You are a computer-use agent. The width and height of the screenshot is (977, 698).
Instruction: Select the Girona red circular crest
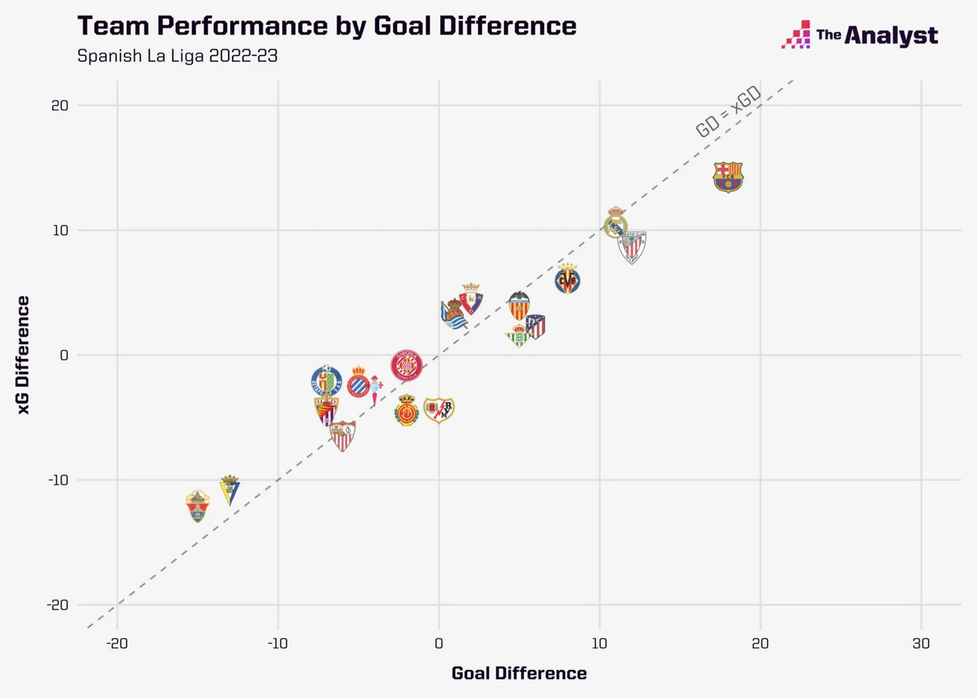click(x=406, y=365)
